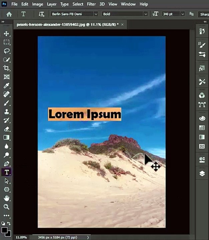Click the Berlin Sans FB Demi font field
This screenshot has height=240, width=209.
coord(72,14)
